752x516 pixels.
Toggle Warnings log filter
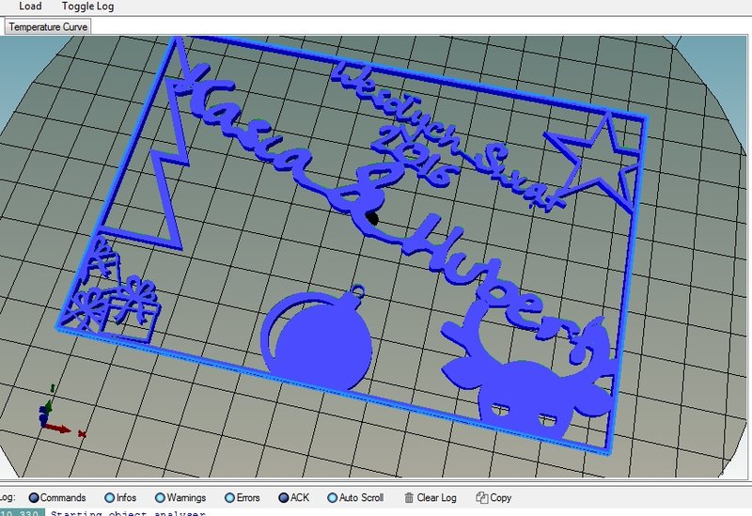click(180, 498)
